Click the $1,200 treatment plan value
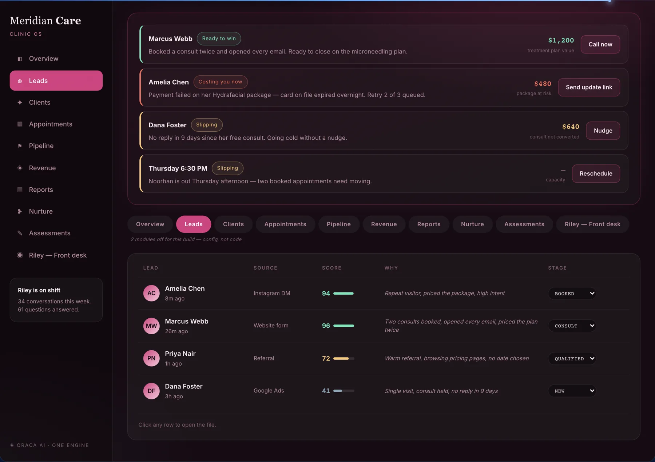The height and width of the screenshot is (462, 655). point(561,40)
